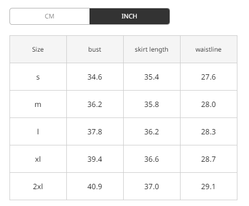249x206 pixels.
Task: Click bust value 40.9 for 2xl
Action: [95, 187]
